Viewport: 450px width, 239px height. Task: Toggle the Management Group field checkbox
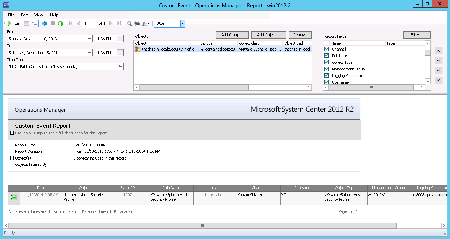[326, 69]
